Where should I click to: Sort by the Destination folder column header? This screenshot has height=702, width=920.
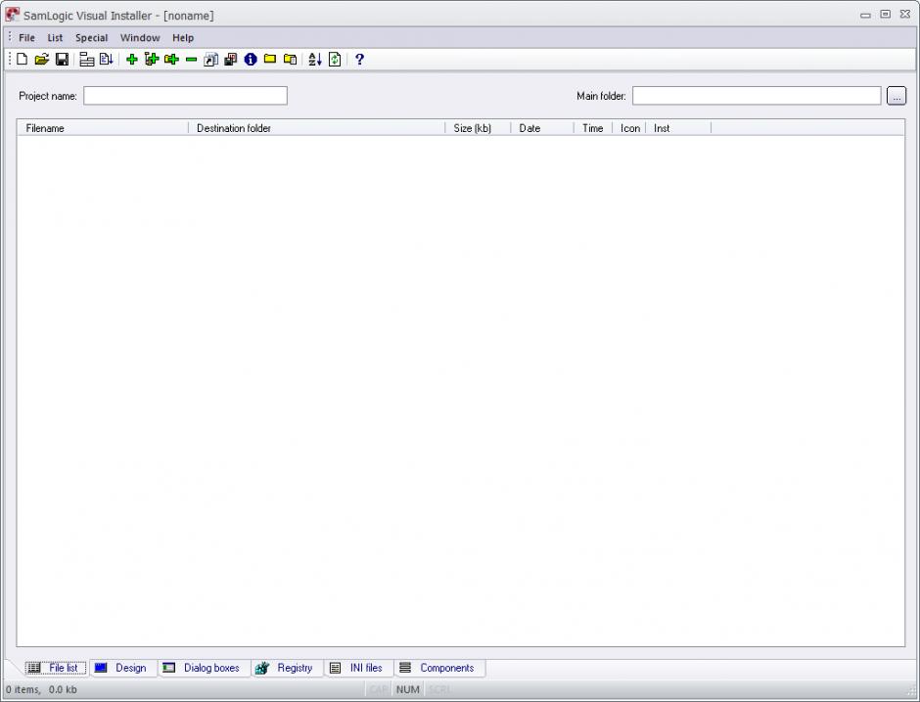(x=317, y=128)
